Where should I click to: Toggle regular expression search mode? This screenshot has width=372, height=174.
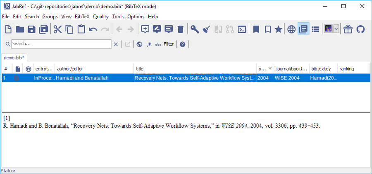pos(149,44)
